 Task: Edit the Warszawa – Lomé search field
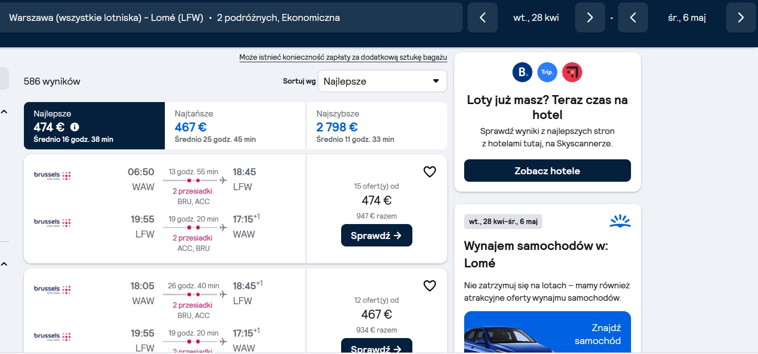click(x=231, y=18)
